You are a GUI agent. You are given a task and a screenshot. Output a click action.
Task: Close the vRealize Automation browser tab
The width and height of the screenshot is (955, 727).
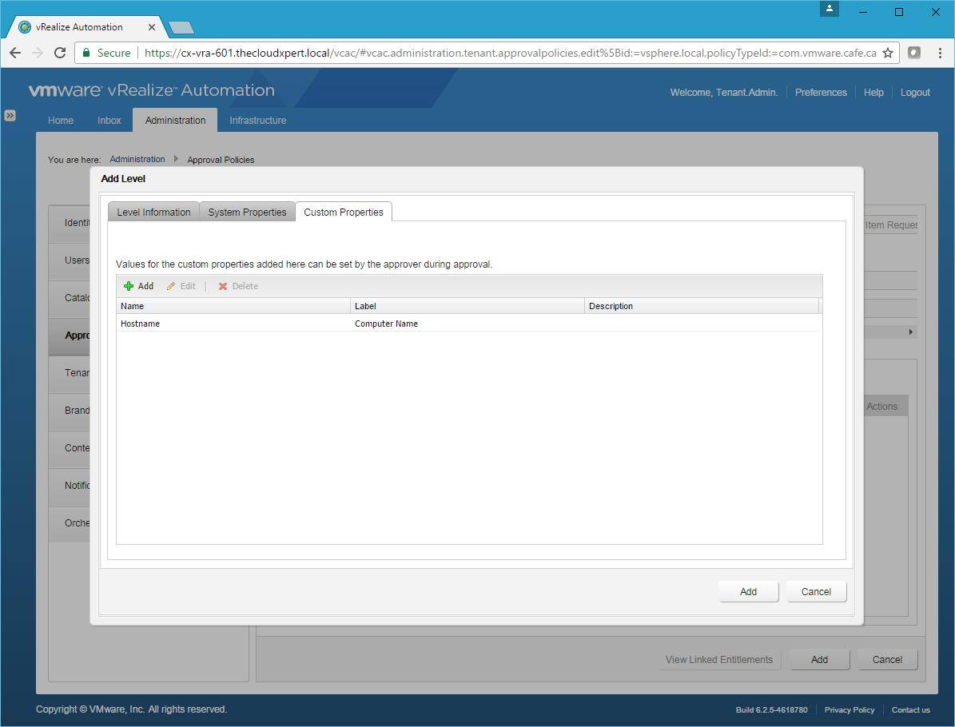[x=152, y=27]
